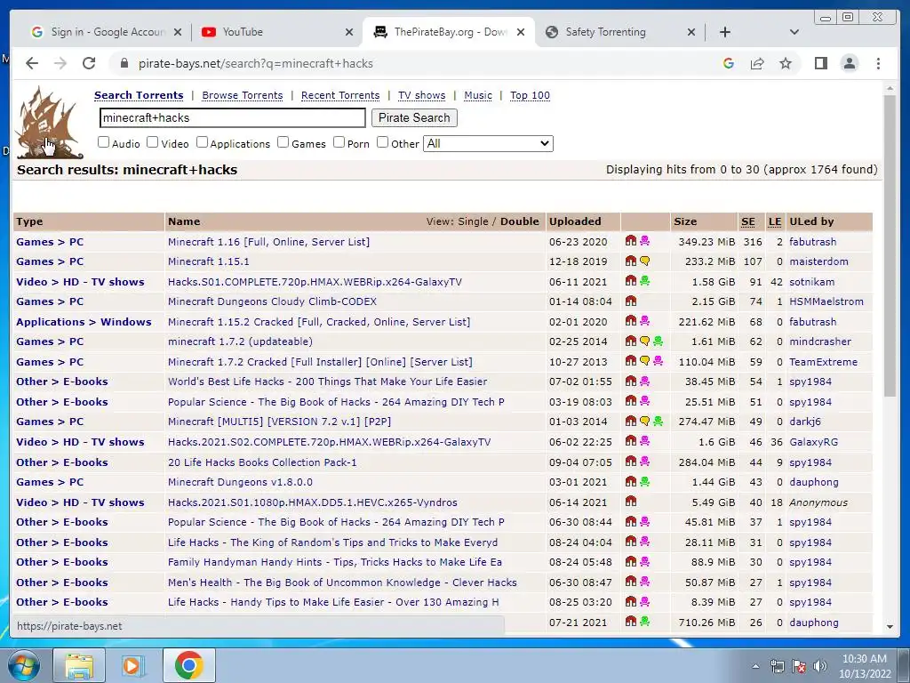910x683 pixels.
Task: Click magnet icon for 20 Life Hacks Books row
Action: click(x=630, y=462)
